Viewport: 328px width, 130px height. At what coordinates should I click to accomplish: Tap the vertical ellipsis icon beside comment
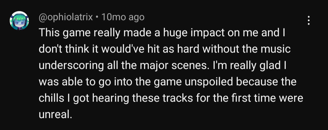coord(309,20)
